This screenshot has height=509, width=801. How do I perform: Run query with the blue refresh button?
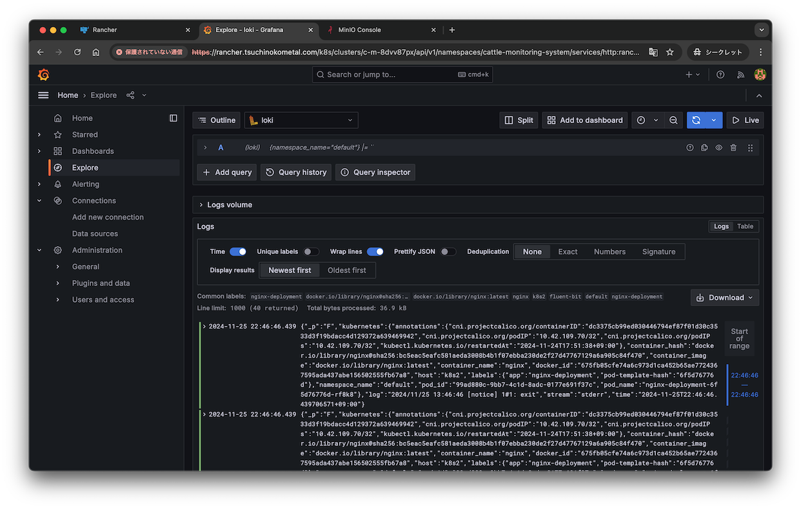[696, 120]
